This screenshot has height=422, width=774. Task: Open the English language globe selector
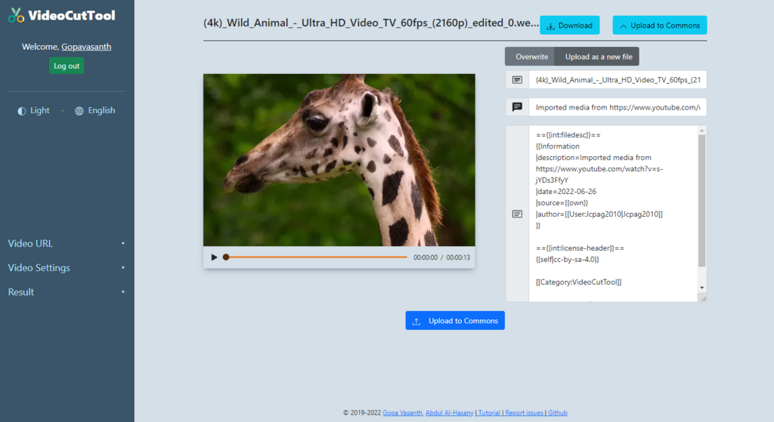79,111
